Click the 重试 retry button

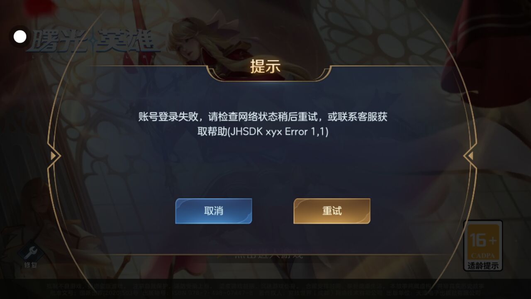click(332, 211)
